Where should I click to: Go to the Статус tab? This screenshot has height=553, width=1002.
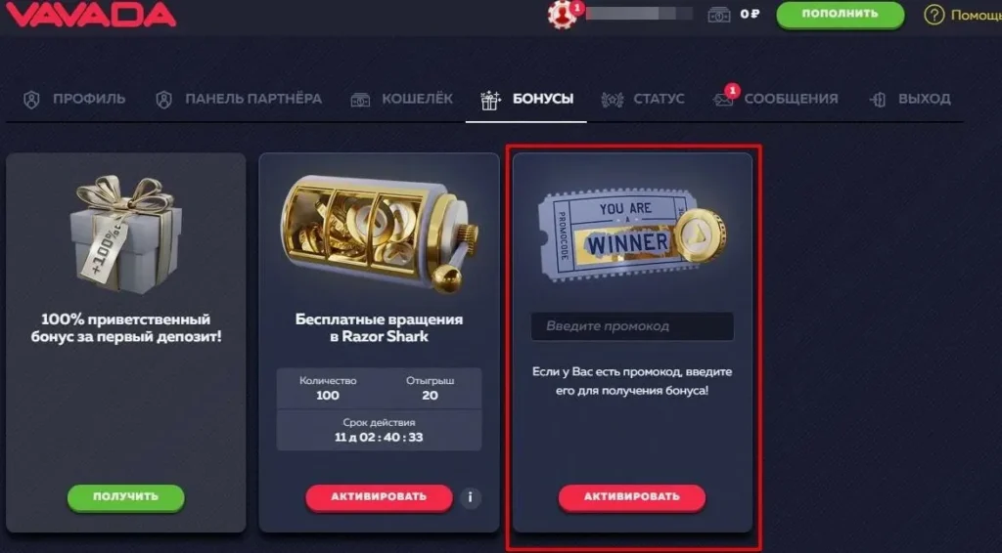point(643,99)
